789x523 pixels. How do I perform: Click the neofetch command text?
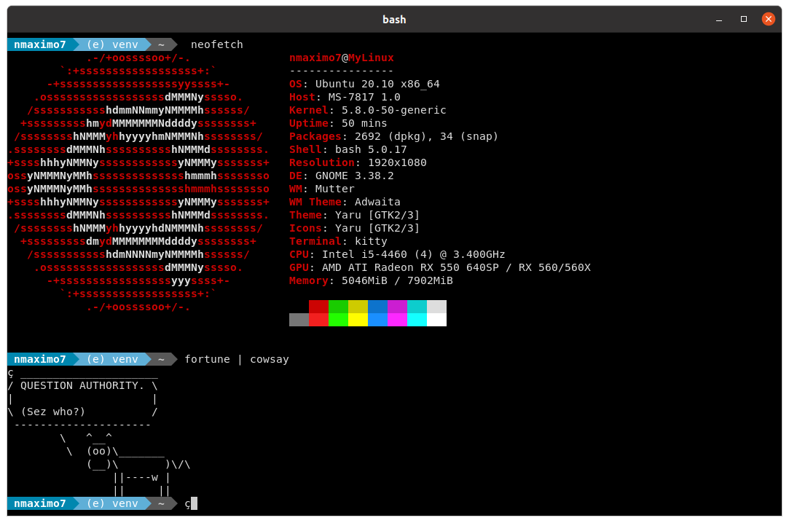click(x=216, y=44)
